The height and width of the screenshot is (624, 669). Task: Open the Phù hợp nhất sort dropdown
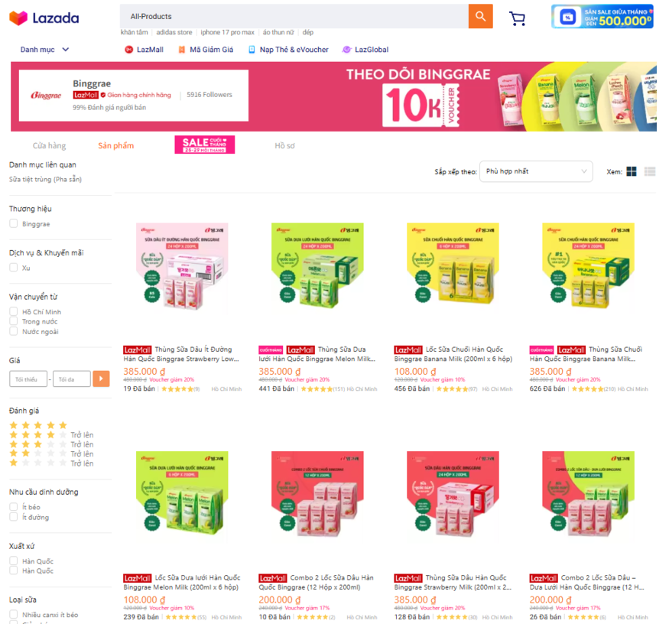pos(536,171)
